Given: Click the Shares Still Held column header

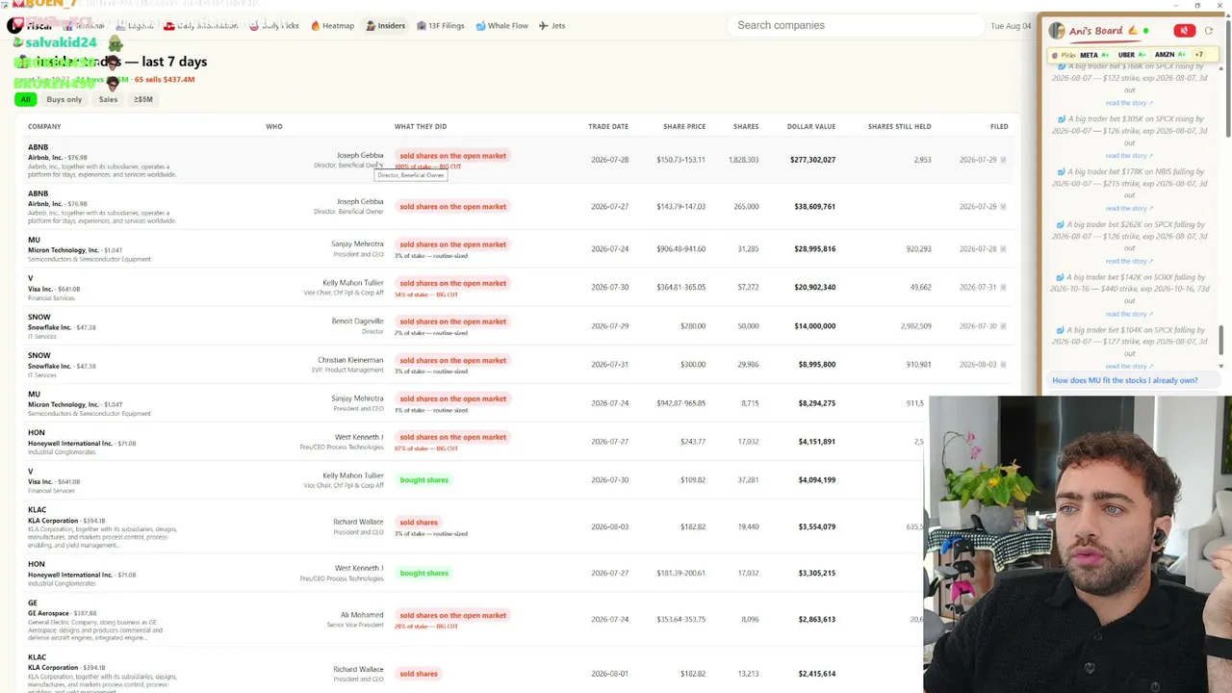Looking at the screenshot, I should click(x=899, y=126).
